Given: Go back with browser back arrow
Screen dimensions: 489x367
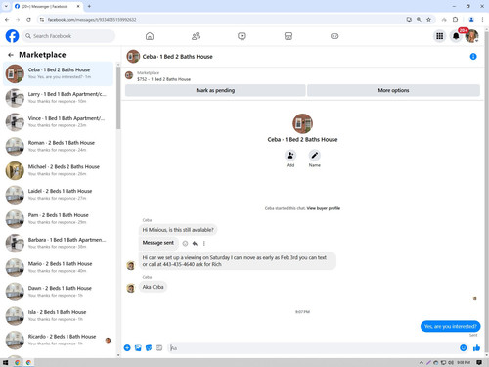Looking at the screenshot, I should pos(7,20).
